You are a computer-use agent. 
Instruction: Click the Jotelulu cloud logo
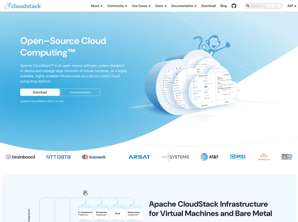click(x=264, y=157)
